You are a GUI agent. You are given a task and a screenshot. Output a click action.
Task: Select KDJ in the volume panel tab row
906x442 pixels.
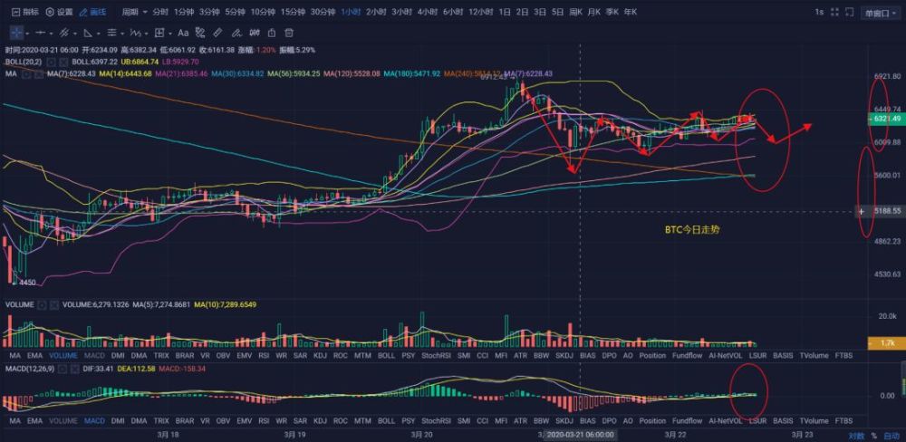tap(320, 356)
